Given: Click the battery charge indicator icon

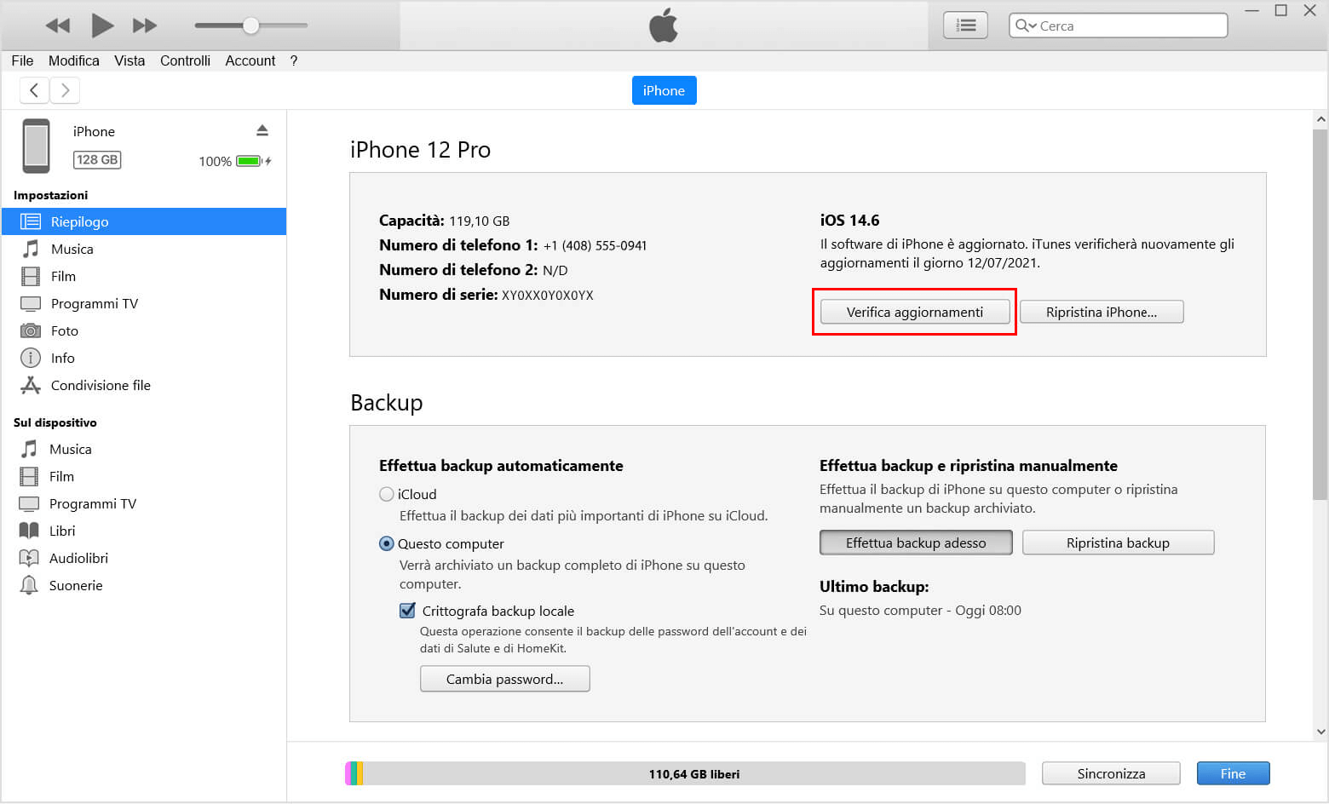Looking at the screenshot, I should 253,161.
